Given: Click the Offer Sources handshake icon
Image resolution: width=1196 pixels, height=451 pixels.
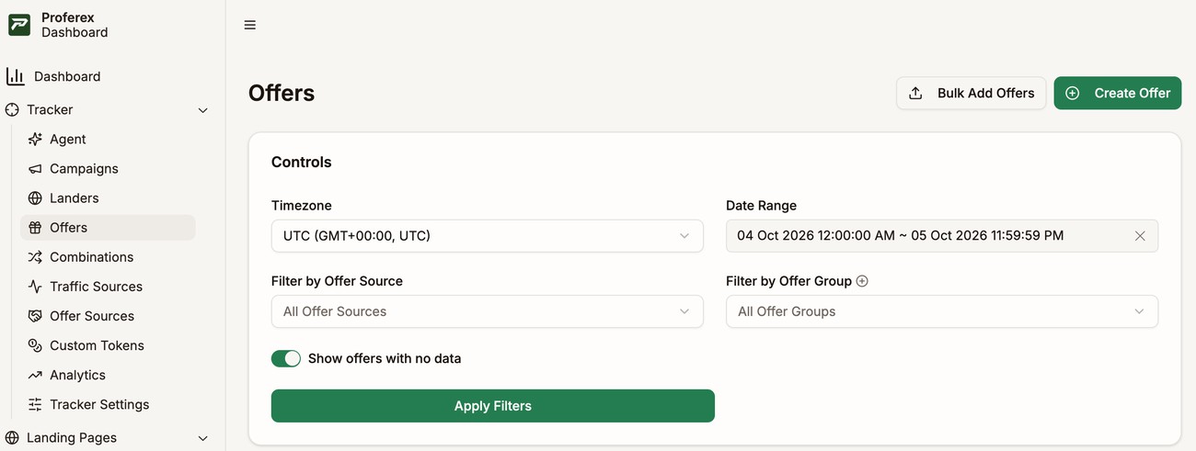Looking at the screenshot, I should point(35,316).
